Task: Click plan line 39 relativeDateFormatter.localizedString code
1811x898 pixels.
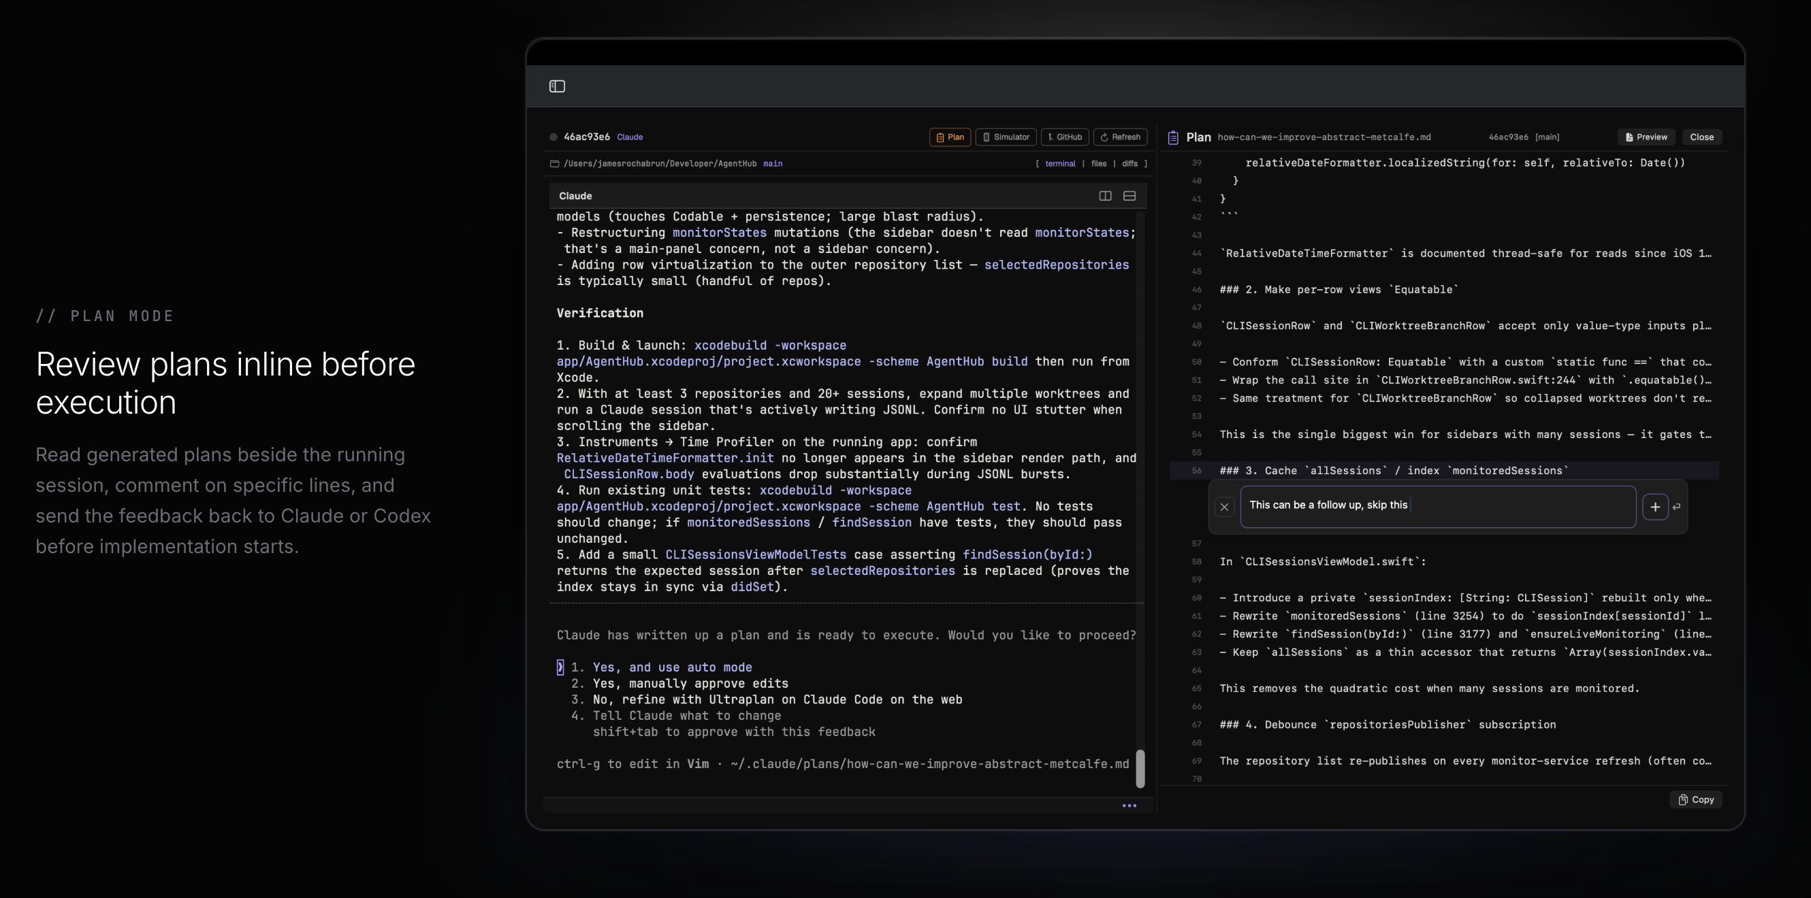Action: (x=1465, y=163)
